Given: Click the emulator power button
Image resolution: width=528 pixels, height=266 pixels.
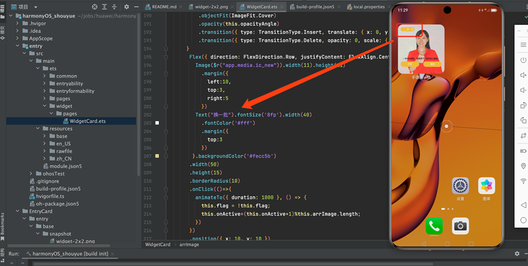Looking at the screenshot, I should [523, 60].
